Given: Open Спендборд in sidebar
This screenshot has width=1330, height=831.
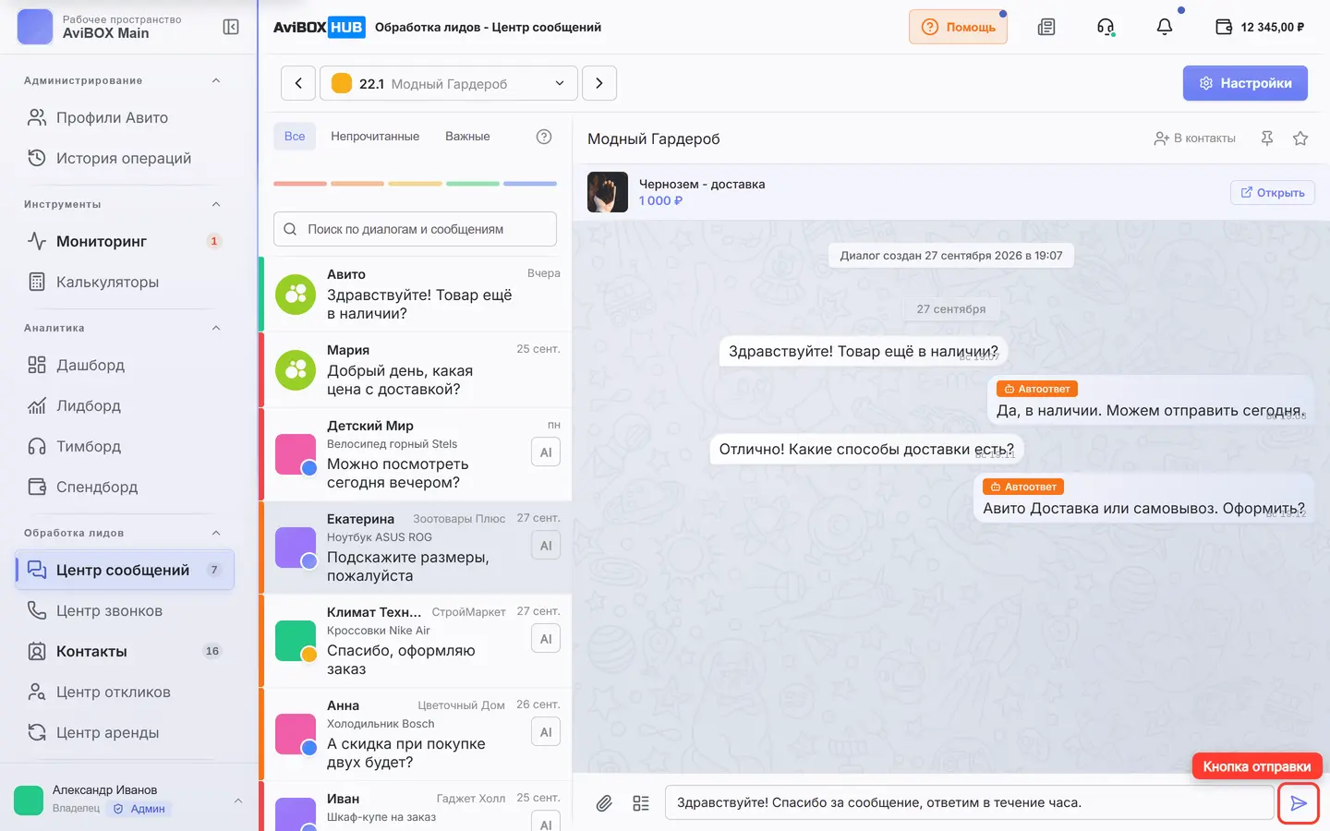Looking at the screenshot, I should 126,487.
